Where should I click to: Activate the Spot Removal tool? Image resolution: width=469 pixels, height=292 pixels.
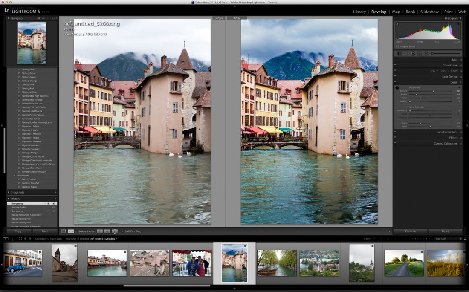(406, 53)
